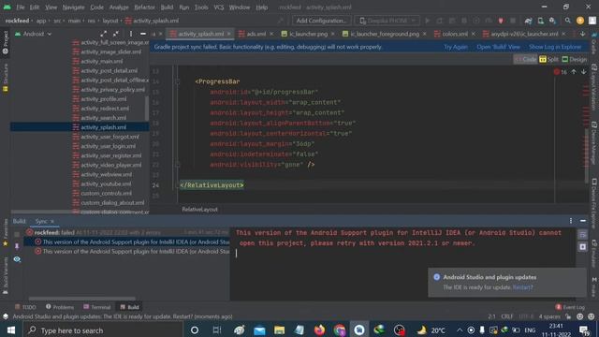The width and height of the screenshot is (599, 337).
Task: Click Show Log in Explorer link
Action: tap(555, 47)
